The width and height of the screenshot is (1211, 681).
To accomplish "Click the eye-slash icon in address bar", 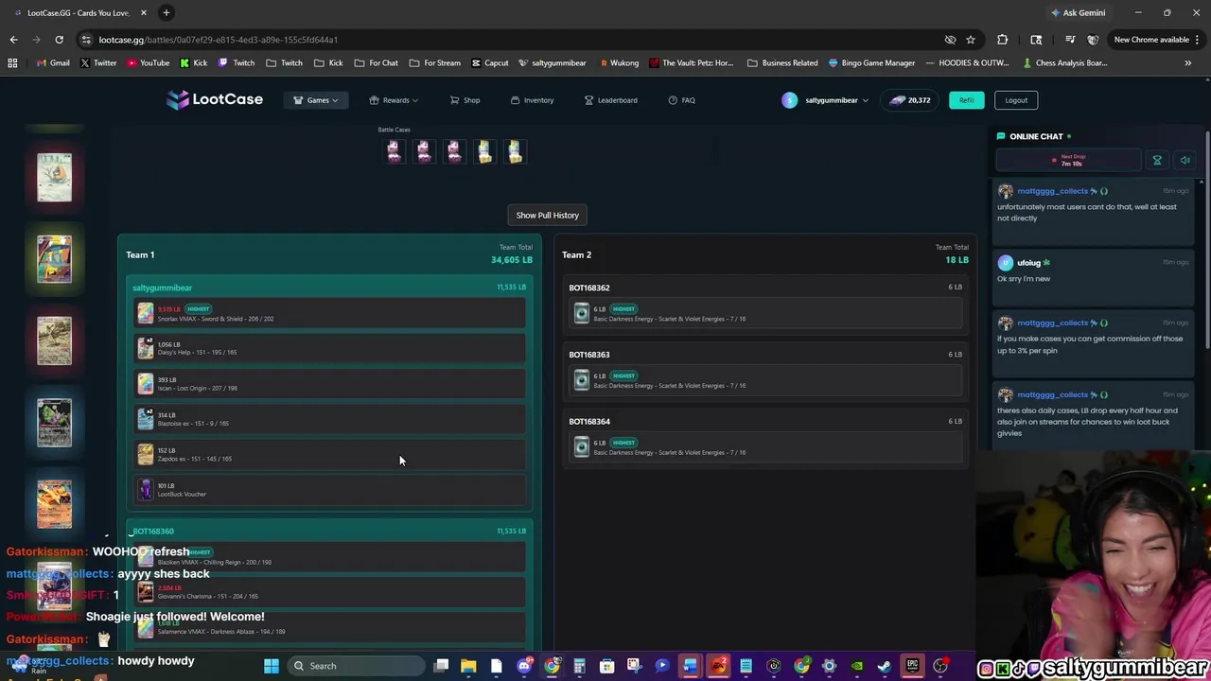I will pyautogui.click(x=950, y=40).
